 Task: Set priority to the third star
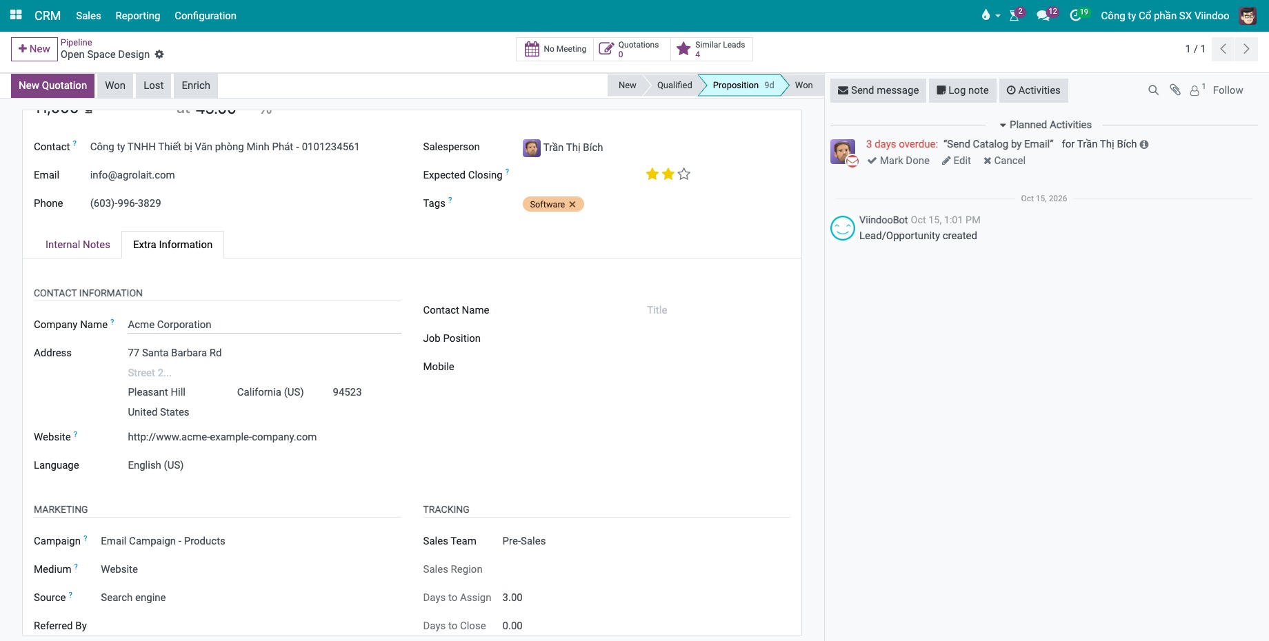tap(684, 174)
